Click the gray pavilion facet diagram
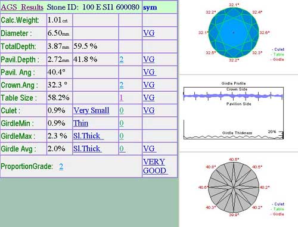This screenshot has height=227, width=298. click(234, 187)
